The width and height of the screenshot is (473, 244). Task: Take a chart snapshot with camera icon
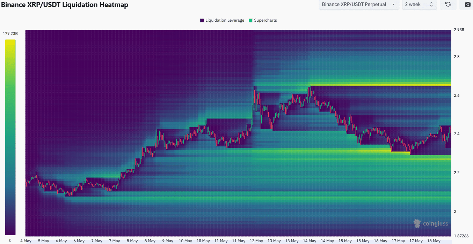coord(467,5)
